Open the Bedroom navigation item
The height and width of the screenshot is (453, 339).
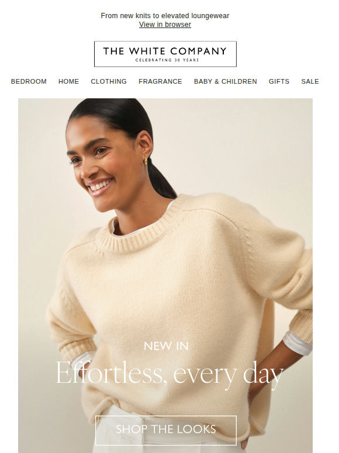(29, 81)
